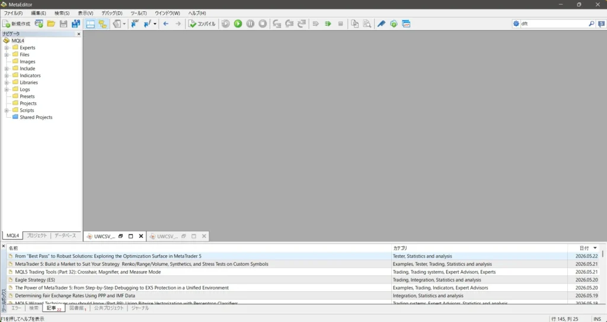This screenshot has width=607, height=322.
Task: Expand the Include folder node
Action: pos(7,69)
